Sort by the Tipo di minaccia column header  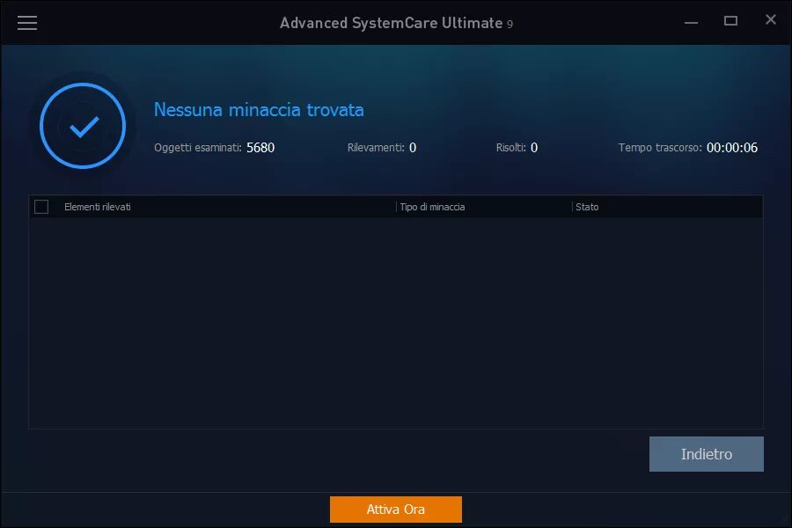click(x=432, y=207)
